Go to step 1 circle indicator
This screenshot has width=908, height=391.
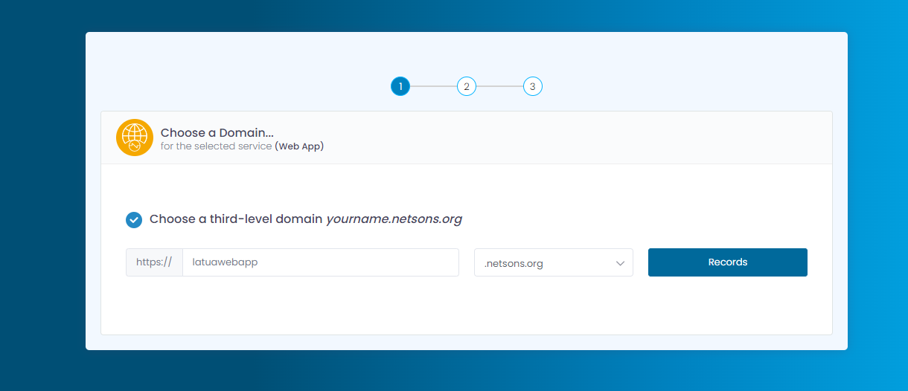pyautogui.click(x=400, y=87)
